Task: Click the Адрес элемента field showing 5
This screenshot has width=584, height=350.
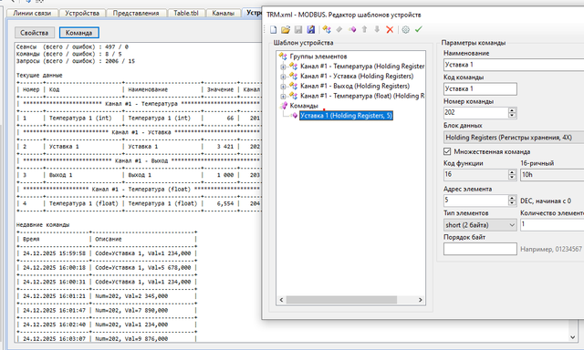Action: pyautogui.click(x=475, y=201)
